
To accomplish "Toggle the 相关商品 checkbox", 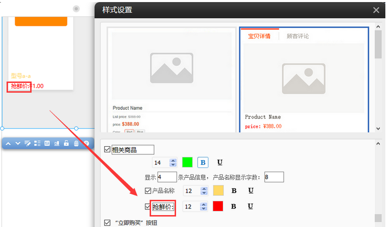I will (108, 150).
